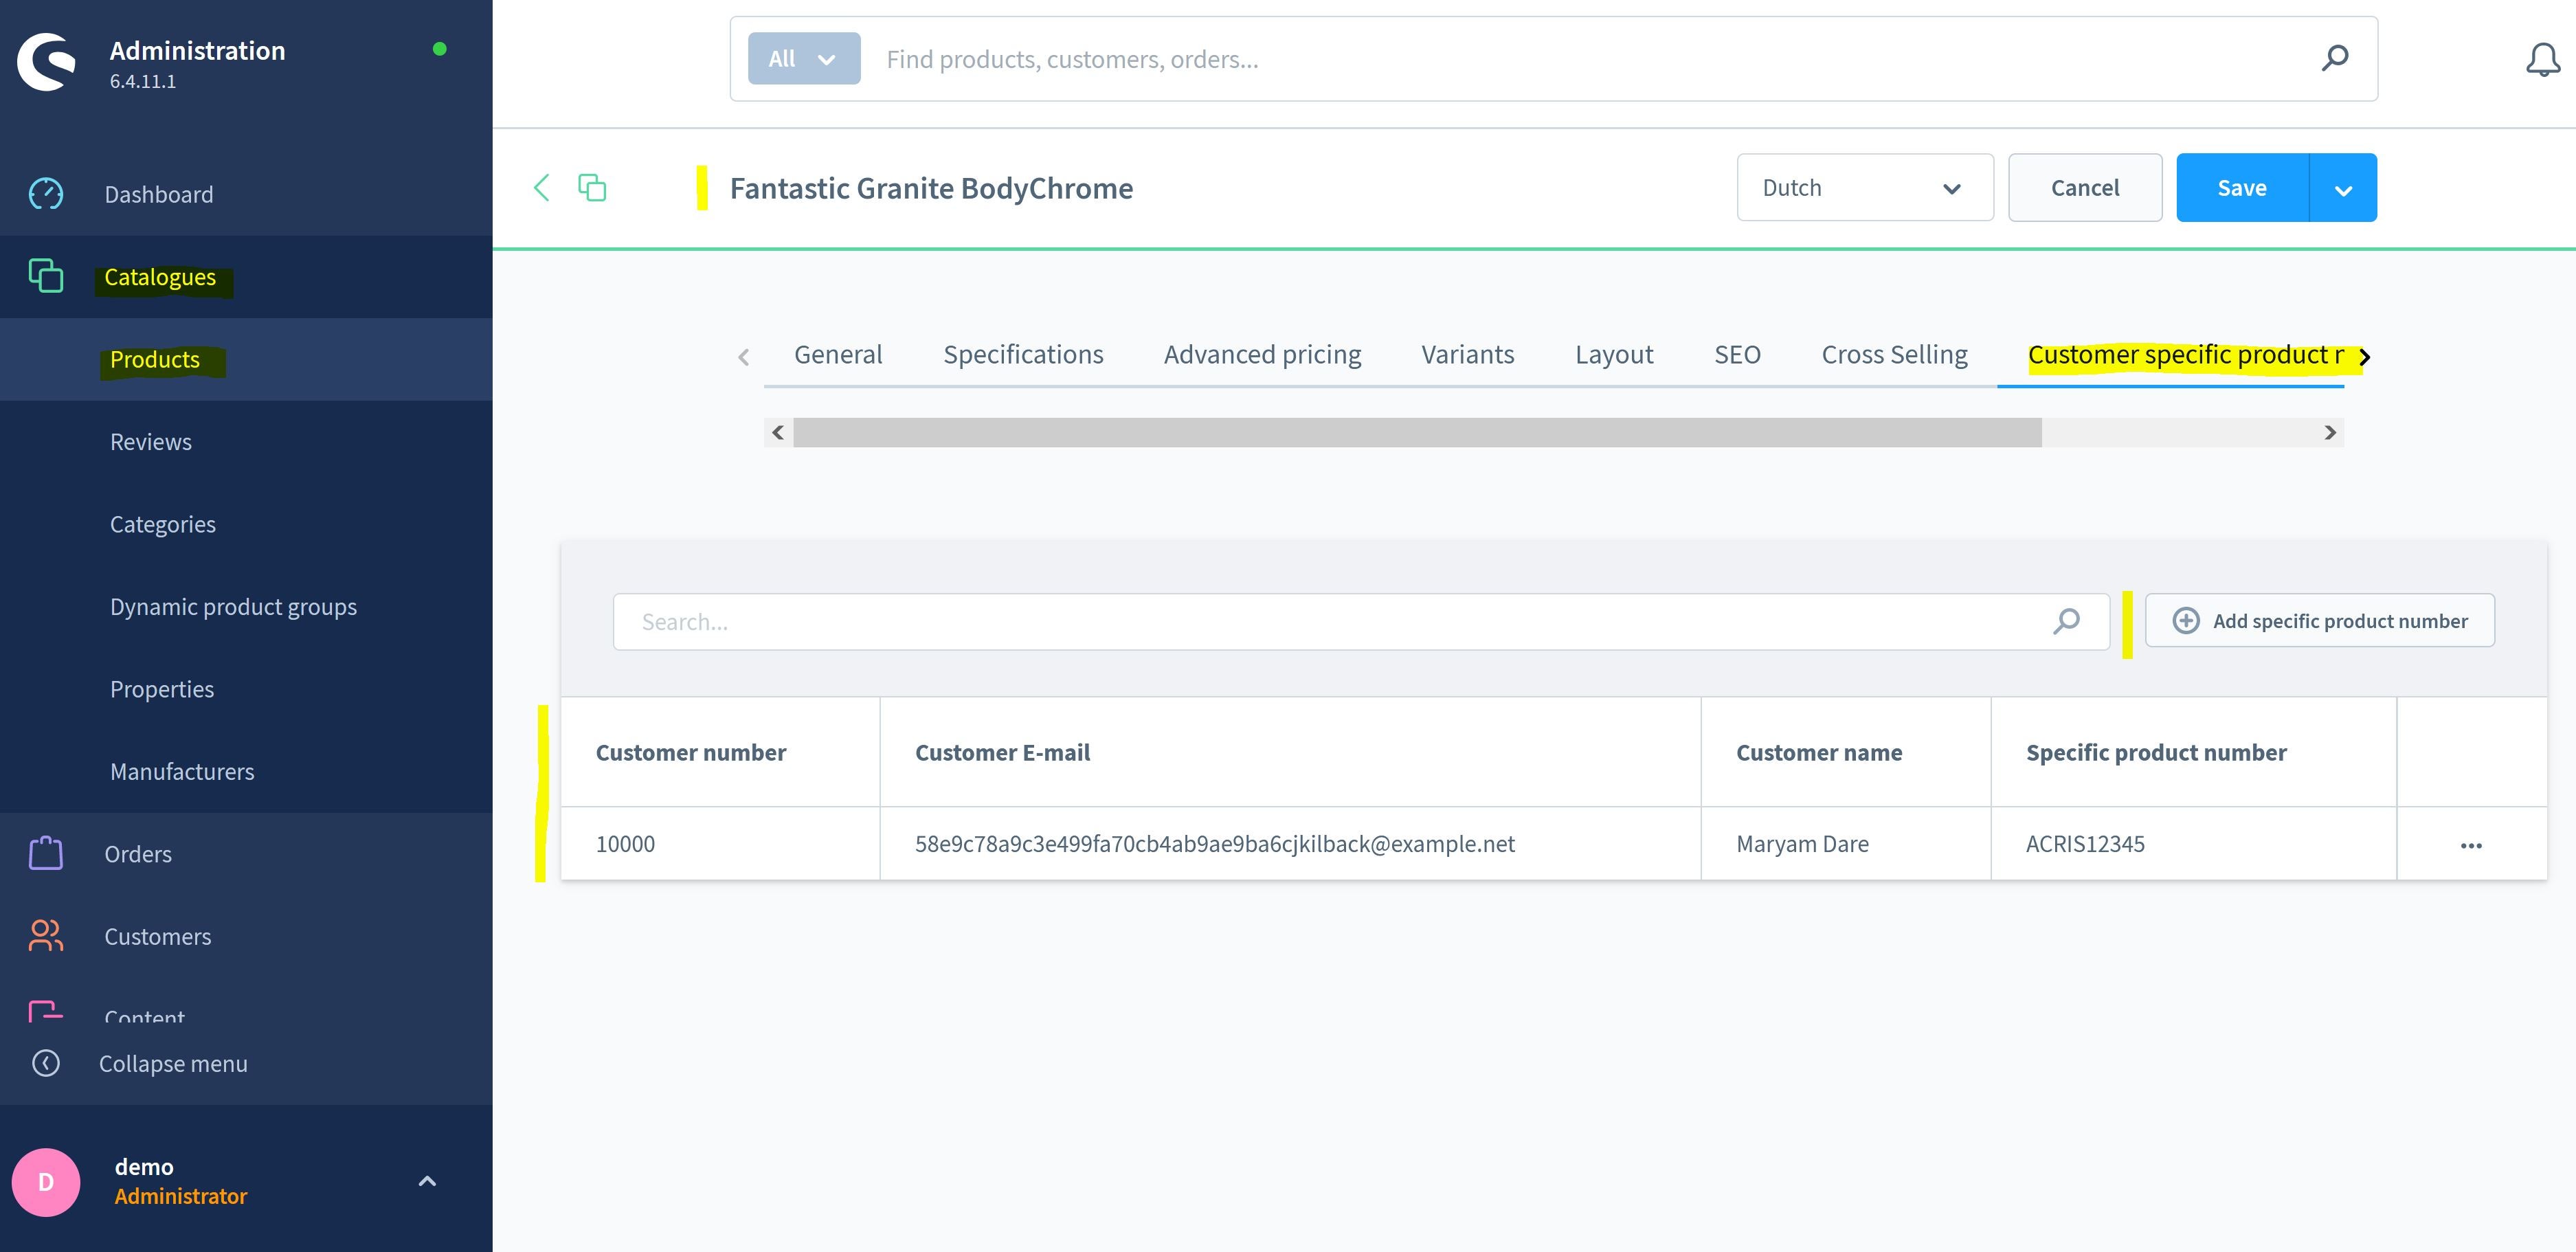Viewport: 2576px width, 1252px height.
Task: Click the Customers people icon
Action: pos(46,936)
